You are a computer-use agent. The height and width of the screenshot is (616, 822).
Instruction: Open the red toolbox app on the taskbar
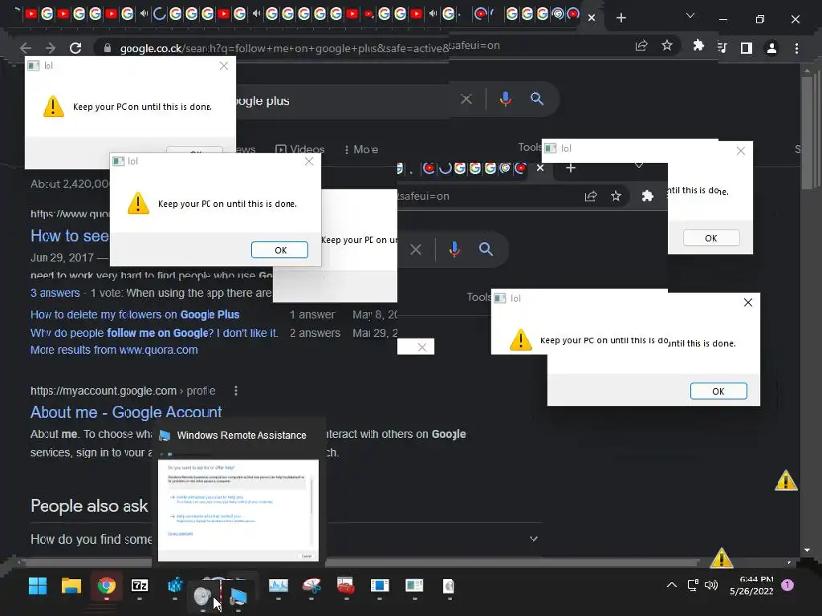(x=345, y=585)
